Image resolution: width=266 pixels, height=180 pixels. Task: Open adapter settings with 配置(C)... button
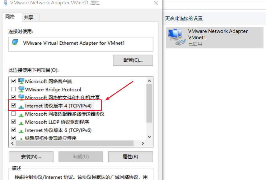133,60
